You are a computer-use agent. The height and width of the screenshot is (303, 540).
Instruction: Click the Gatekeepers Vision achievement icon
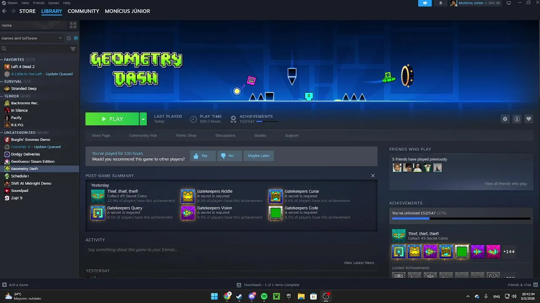coord(188,213)
